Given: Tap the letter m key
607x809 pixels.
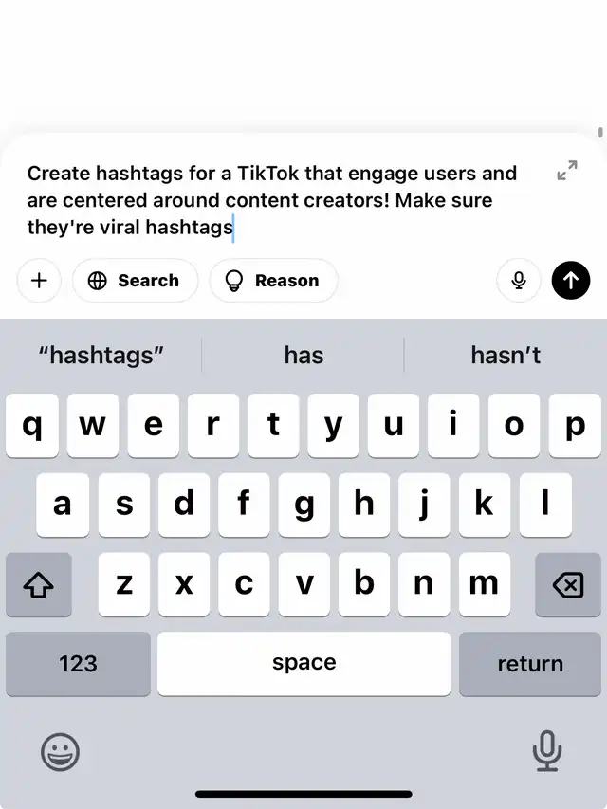Looking at the screenshot, I should (484, 584).
